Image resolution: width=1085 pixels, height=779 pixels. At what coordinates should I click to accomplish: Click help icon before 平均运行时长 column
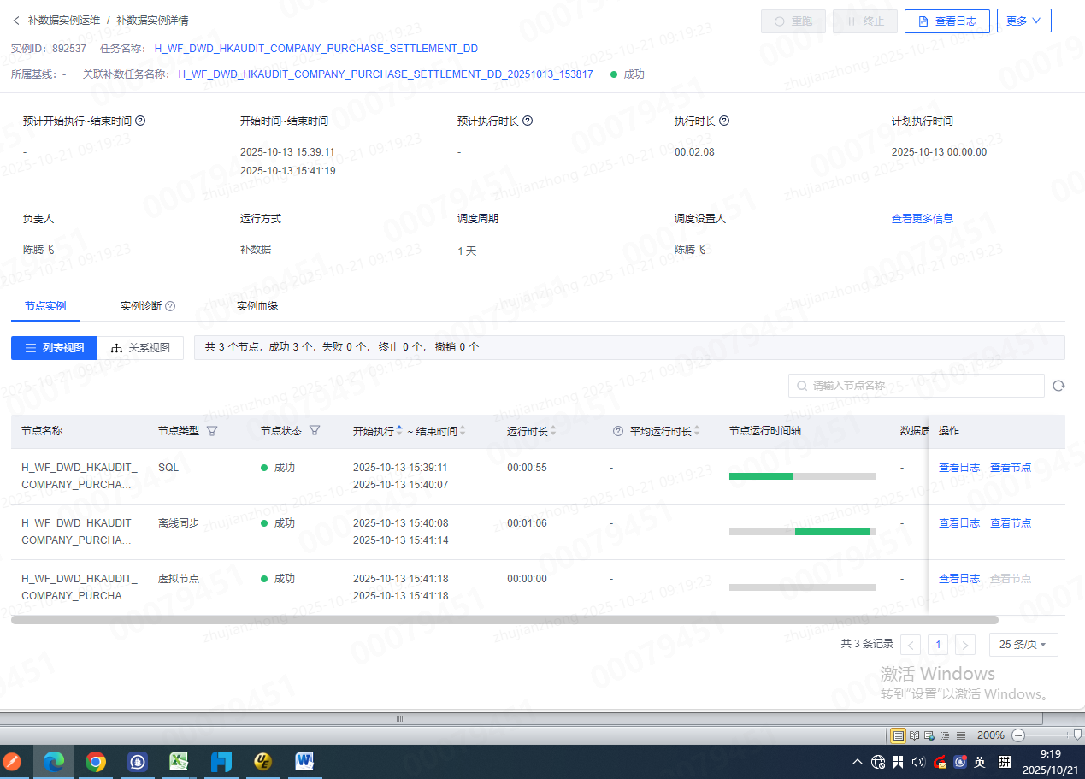click(x=618, y=431)
